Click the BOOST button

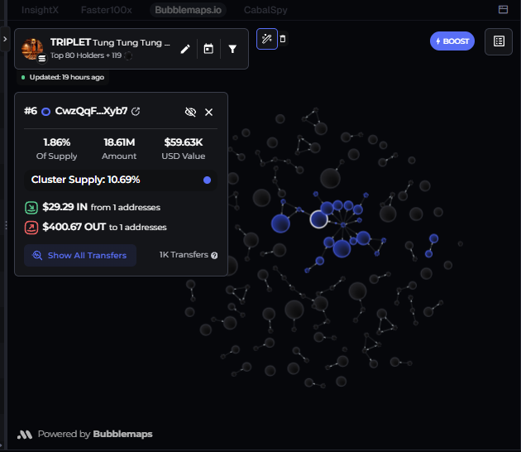pos(452,41)
